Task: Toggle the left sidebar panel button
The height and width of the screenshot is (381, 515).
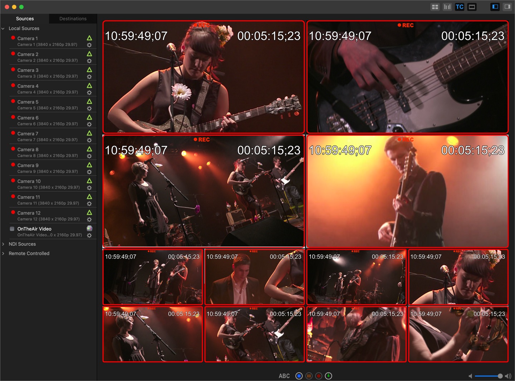Action: 495,7
